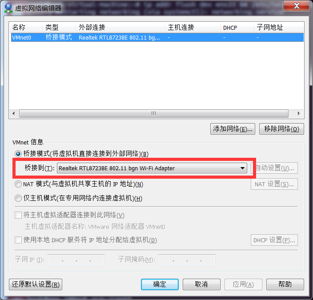Screen dimensions: 313x300
Task: Click the 还原默认设置 button
Action: click(x=36, y=284)
